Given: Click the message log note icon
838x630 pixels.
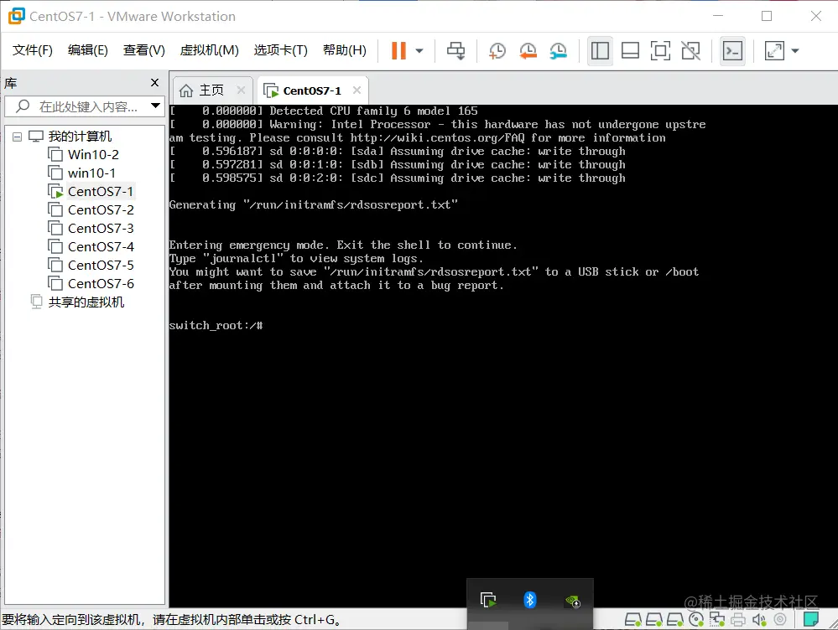Looking at the screenshot, I should click(811, 619).
